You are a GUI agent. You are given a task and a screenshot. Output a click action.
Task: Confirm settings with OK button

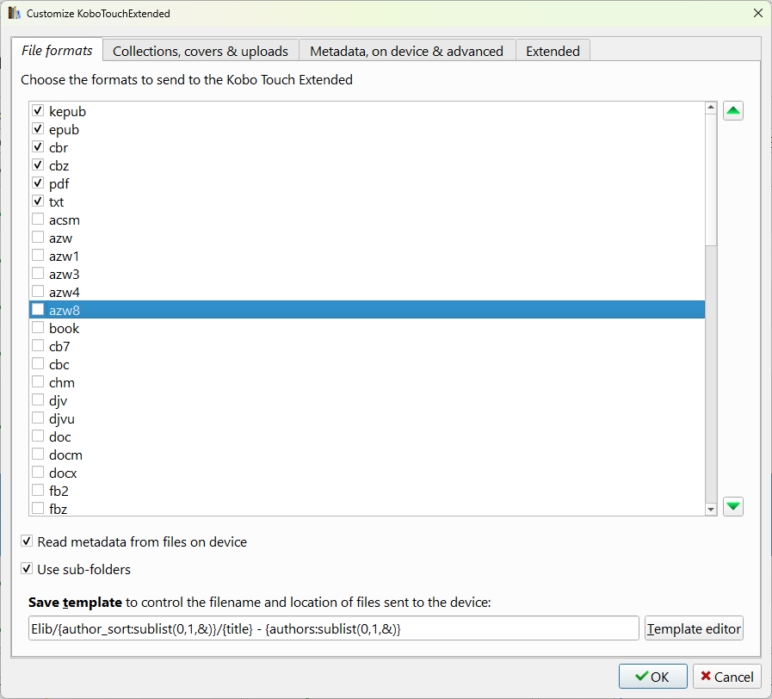point(653,677)
